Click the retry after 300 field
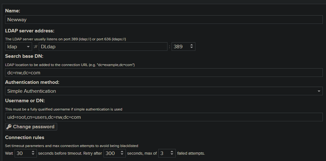Screen dimensions: 326x161 [112, 153]
